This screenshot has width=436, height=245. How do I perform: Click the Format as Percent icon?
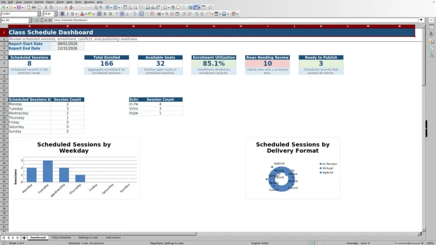coord(167,14)
